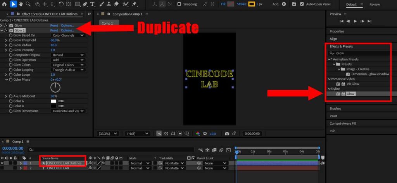Toggle Transparency Grid in viewer
The width and height of the screenshot is (397, 183).
166,134
